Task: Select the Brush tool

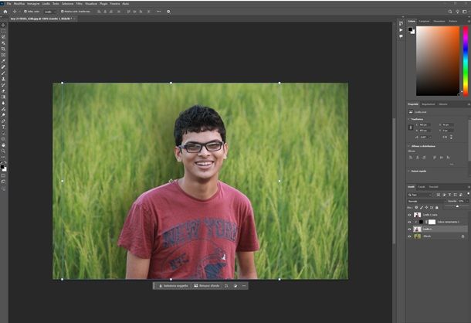Action: [3, 73]
